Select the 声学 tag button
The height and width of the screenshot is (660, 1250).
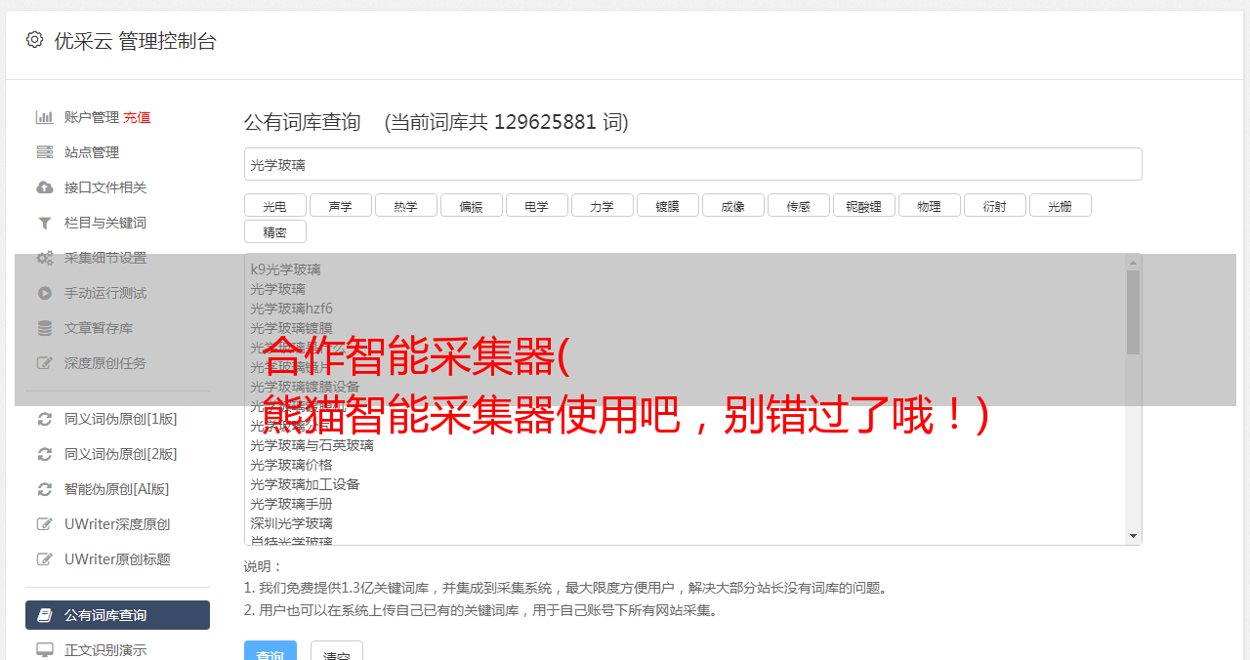(340, 205)
